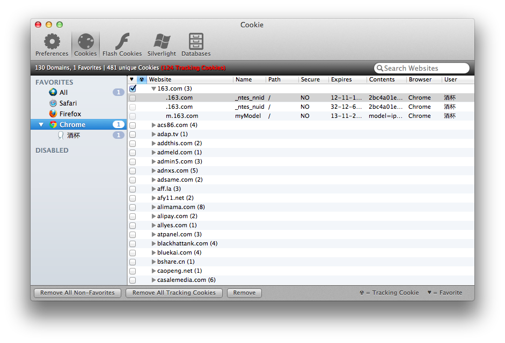Click Remove All Tracking Cookies button
This screenshot has width=505, height=343.
click(174, 293)
